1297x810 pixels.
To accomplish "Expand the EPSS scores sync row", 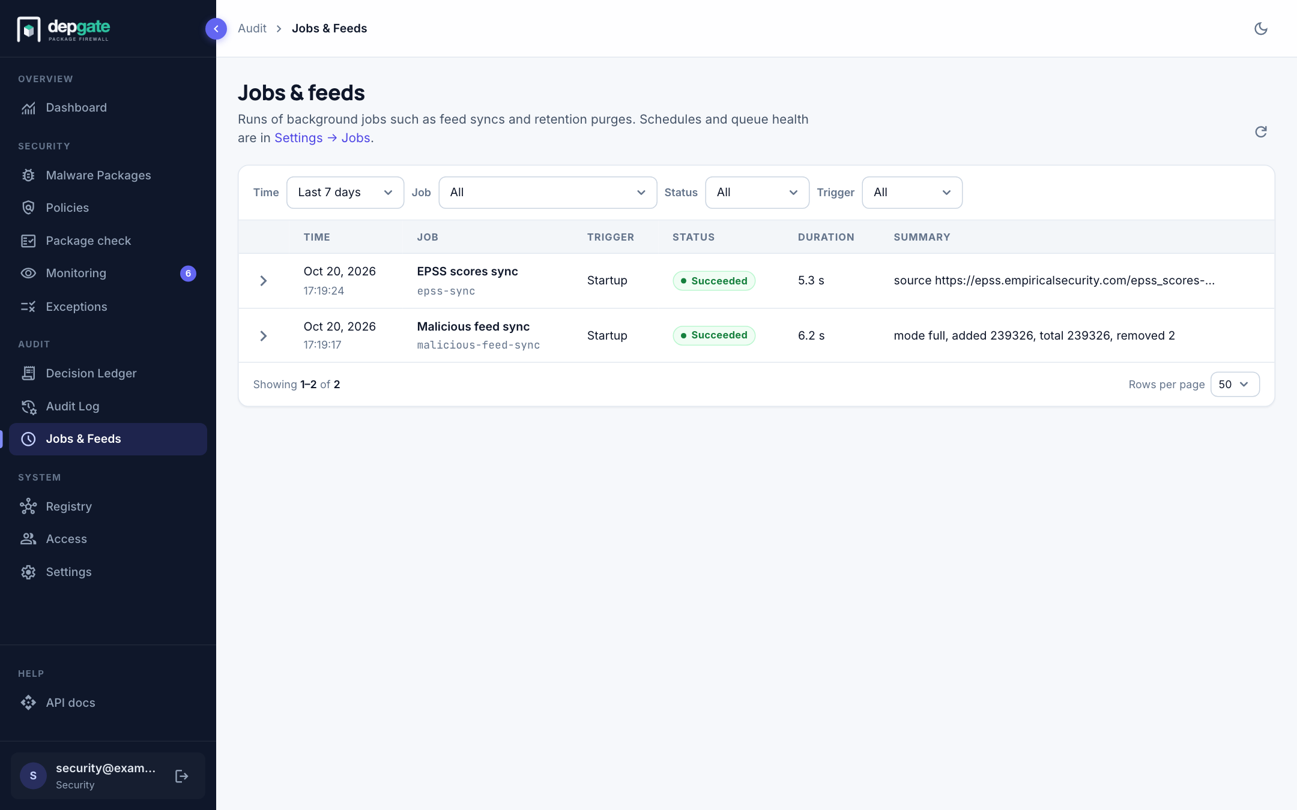I will (x=263, y=281).
